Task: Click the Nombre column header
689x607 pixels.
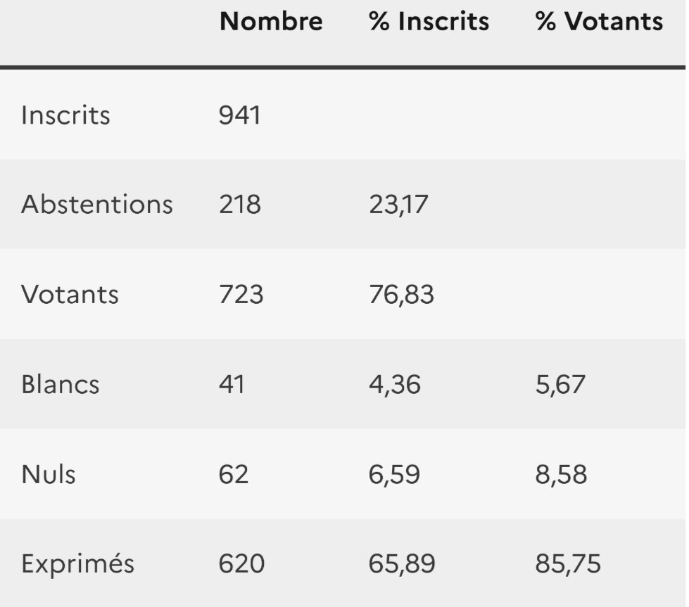Action: (271, 22)
